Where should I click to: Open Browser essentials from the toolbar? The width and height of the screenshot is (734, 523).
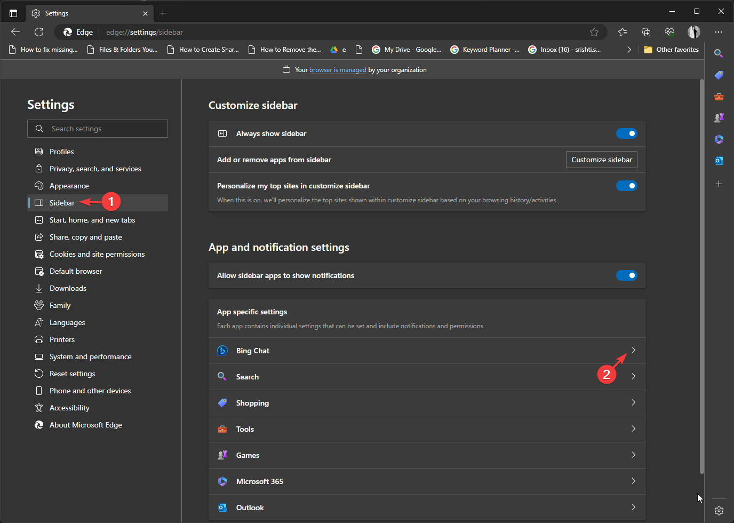669,32
